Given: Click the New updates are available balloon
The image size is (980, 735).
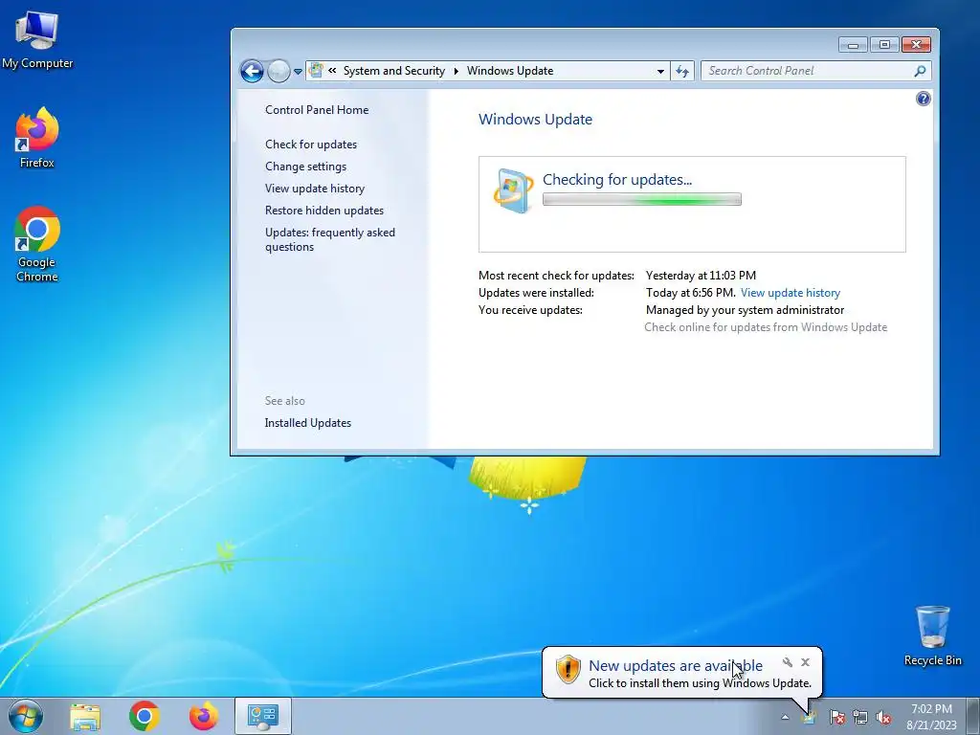Looking at the screenshot, I should (x=681, y=673).
